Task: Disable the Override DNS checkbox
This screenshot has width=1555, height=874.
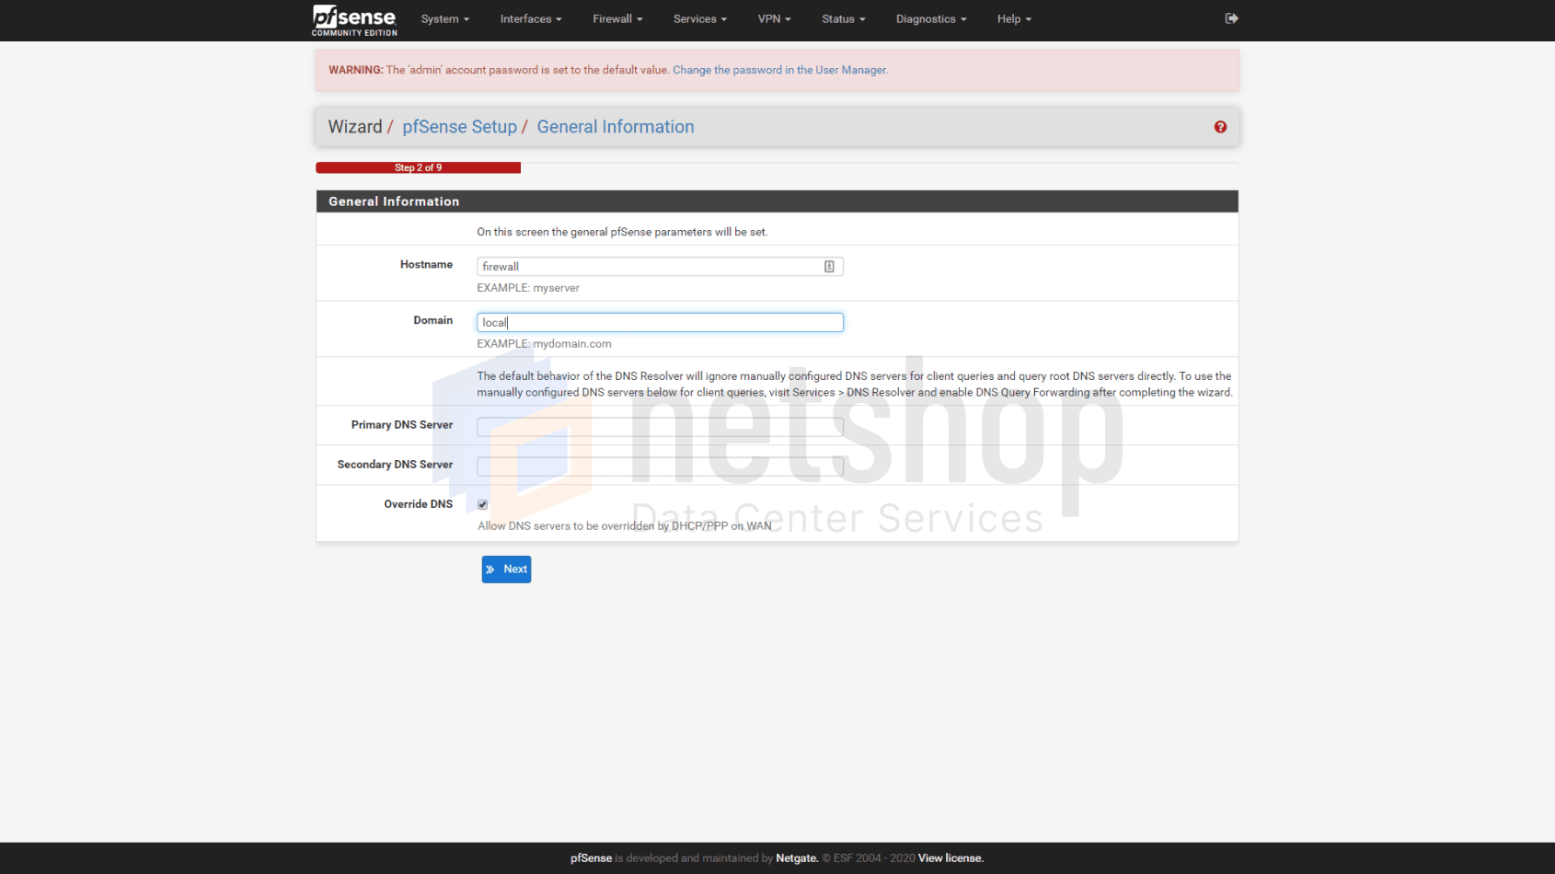Action: (x=482, y=504)
